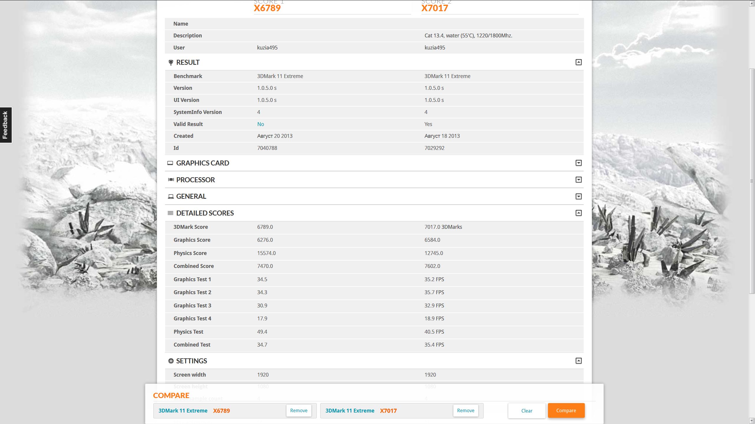Collapse the SETTINGS section
The image size is (755, 424).
click(578, 361)
